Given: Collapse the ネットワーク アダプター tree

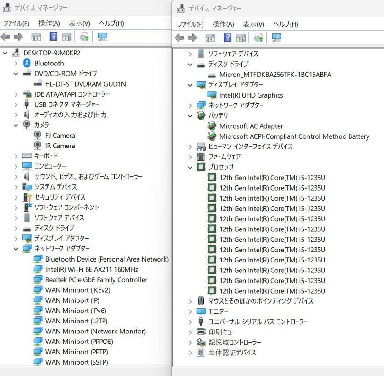Looking at the screenshot, I should [15, 248].
